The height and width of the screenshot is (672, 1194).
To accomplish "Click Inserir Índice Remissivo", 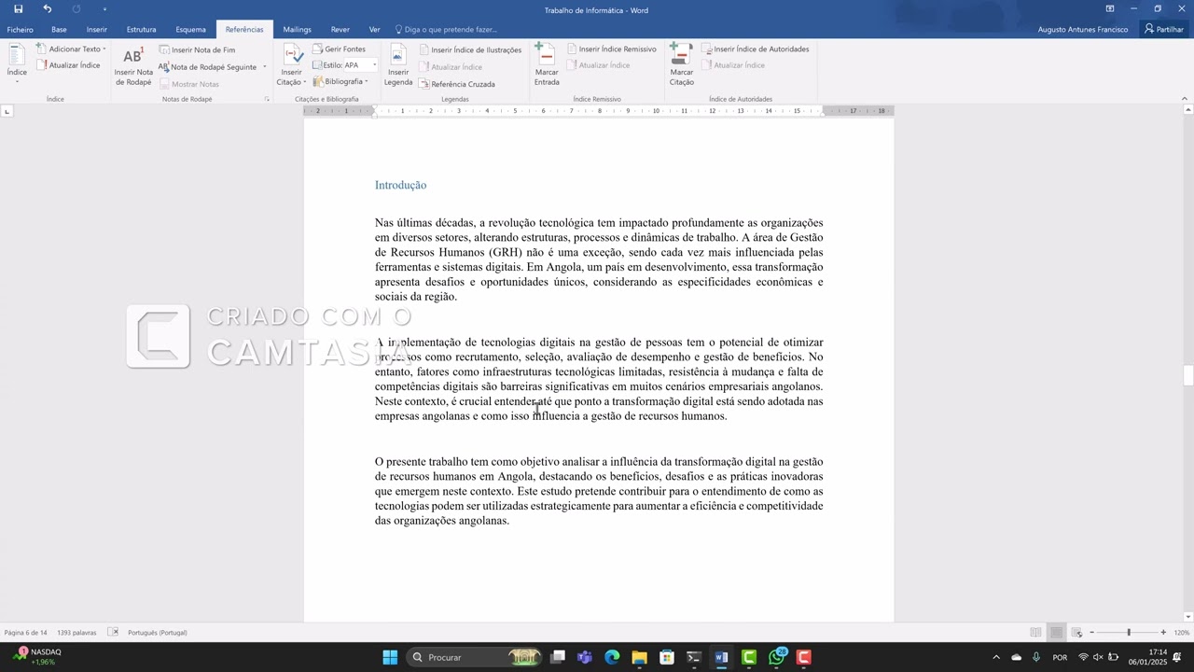I will pyautogui.click(x=611, y=49).
